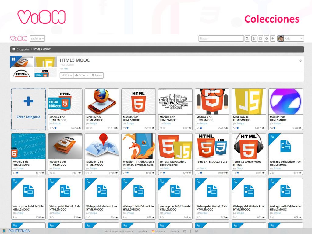
Task: Open the Webapp del Módulo 5 thumbnail
Action: click(x=139, y=191)
